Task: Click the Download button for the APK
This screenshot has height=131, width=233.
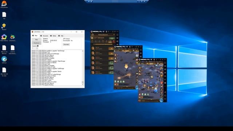Action: click(x=66, y=44)
